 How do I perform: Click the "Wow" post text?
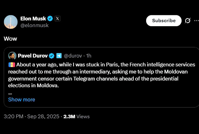[x=10, y=39]
